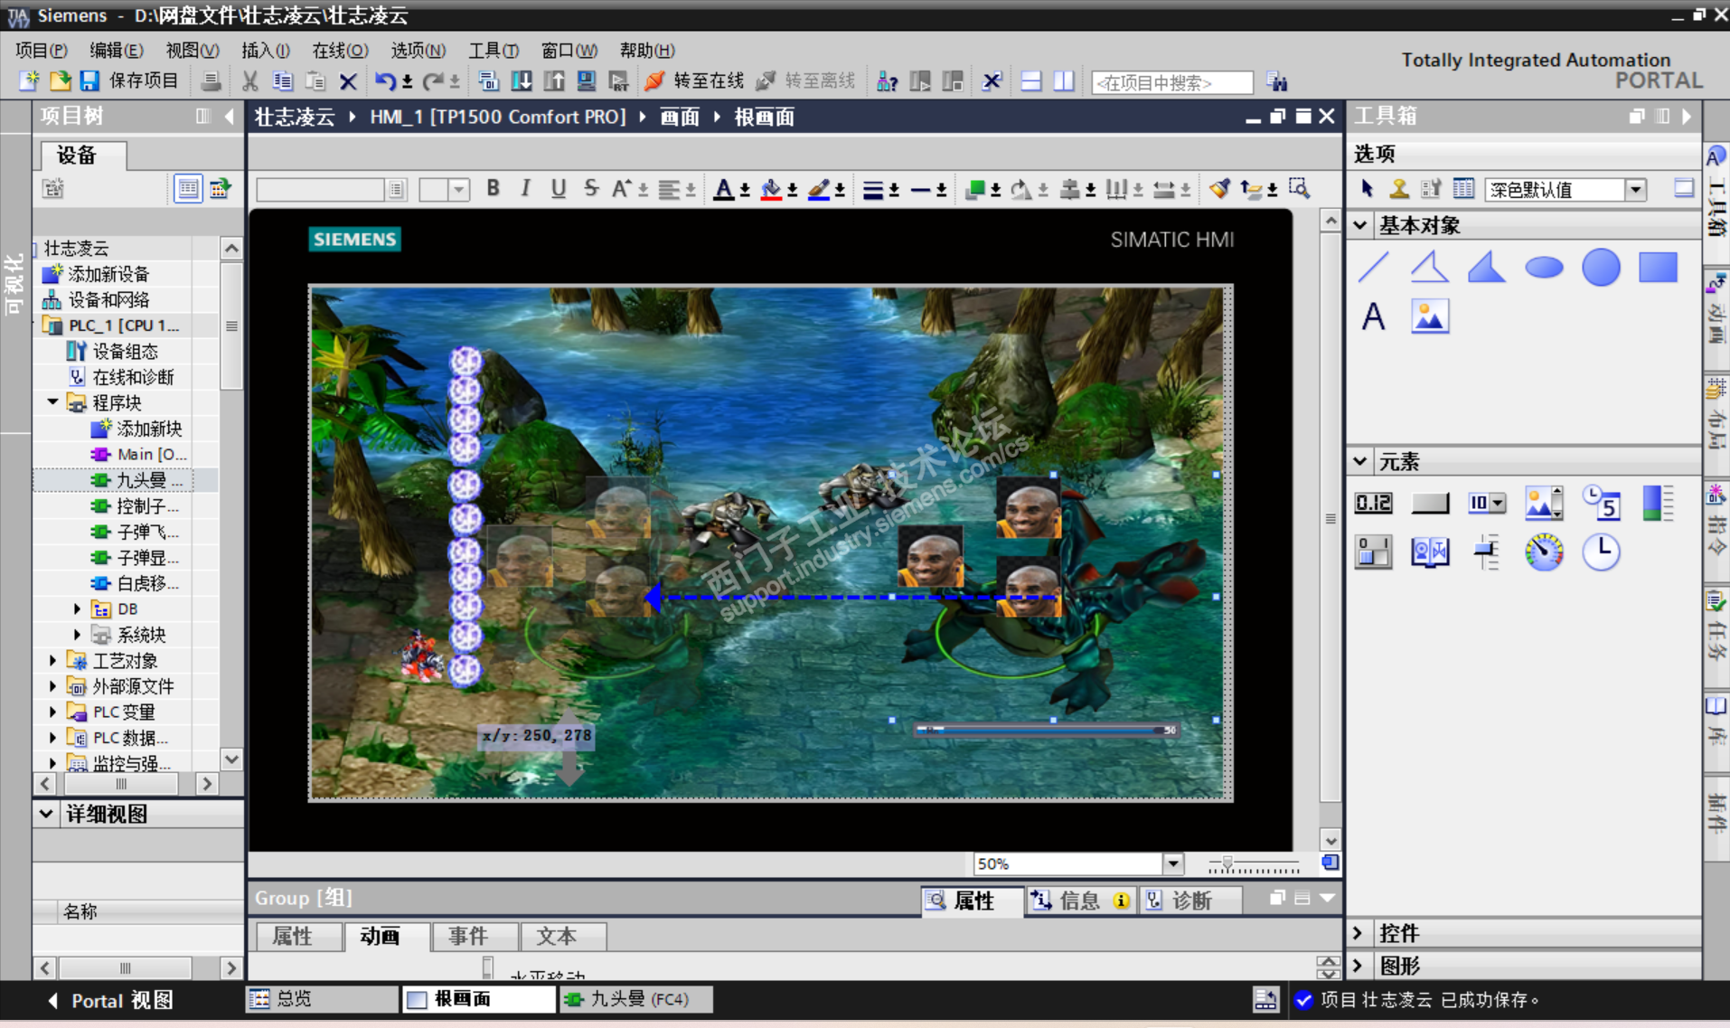Pick the Symbol library element

pos(1430,552)
